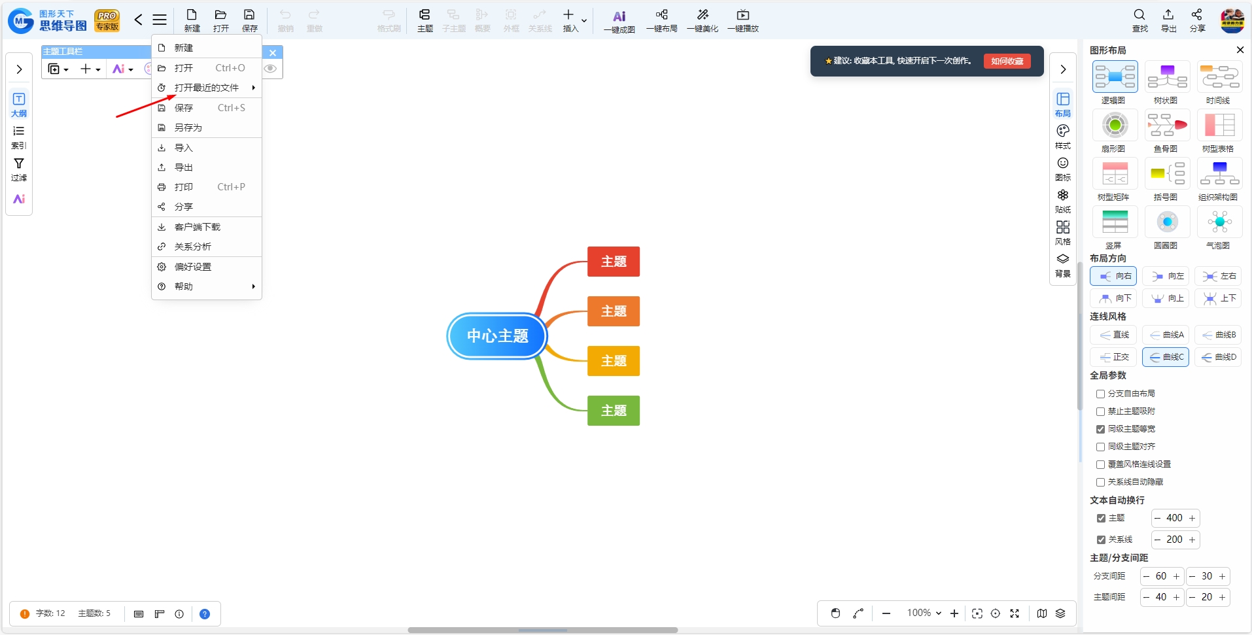Select the 鱼骨图 fishbone layout icon
The width and height of the screenshot is (1252, 635).
[x=1167, y=125]
